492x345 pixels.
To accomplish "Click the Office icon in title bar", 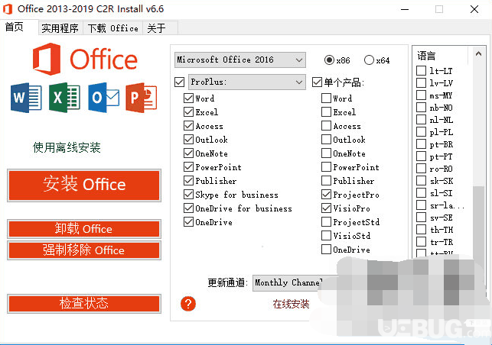I will click(x=8, y=9).
